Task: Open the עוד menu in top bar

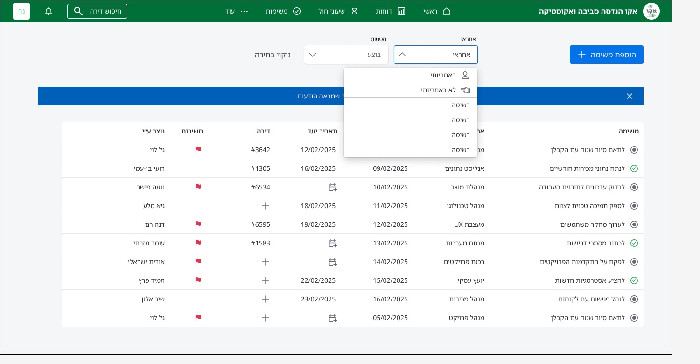Action: (237, 11)
